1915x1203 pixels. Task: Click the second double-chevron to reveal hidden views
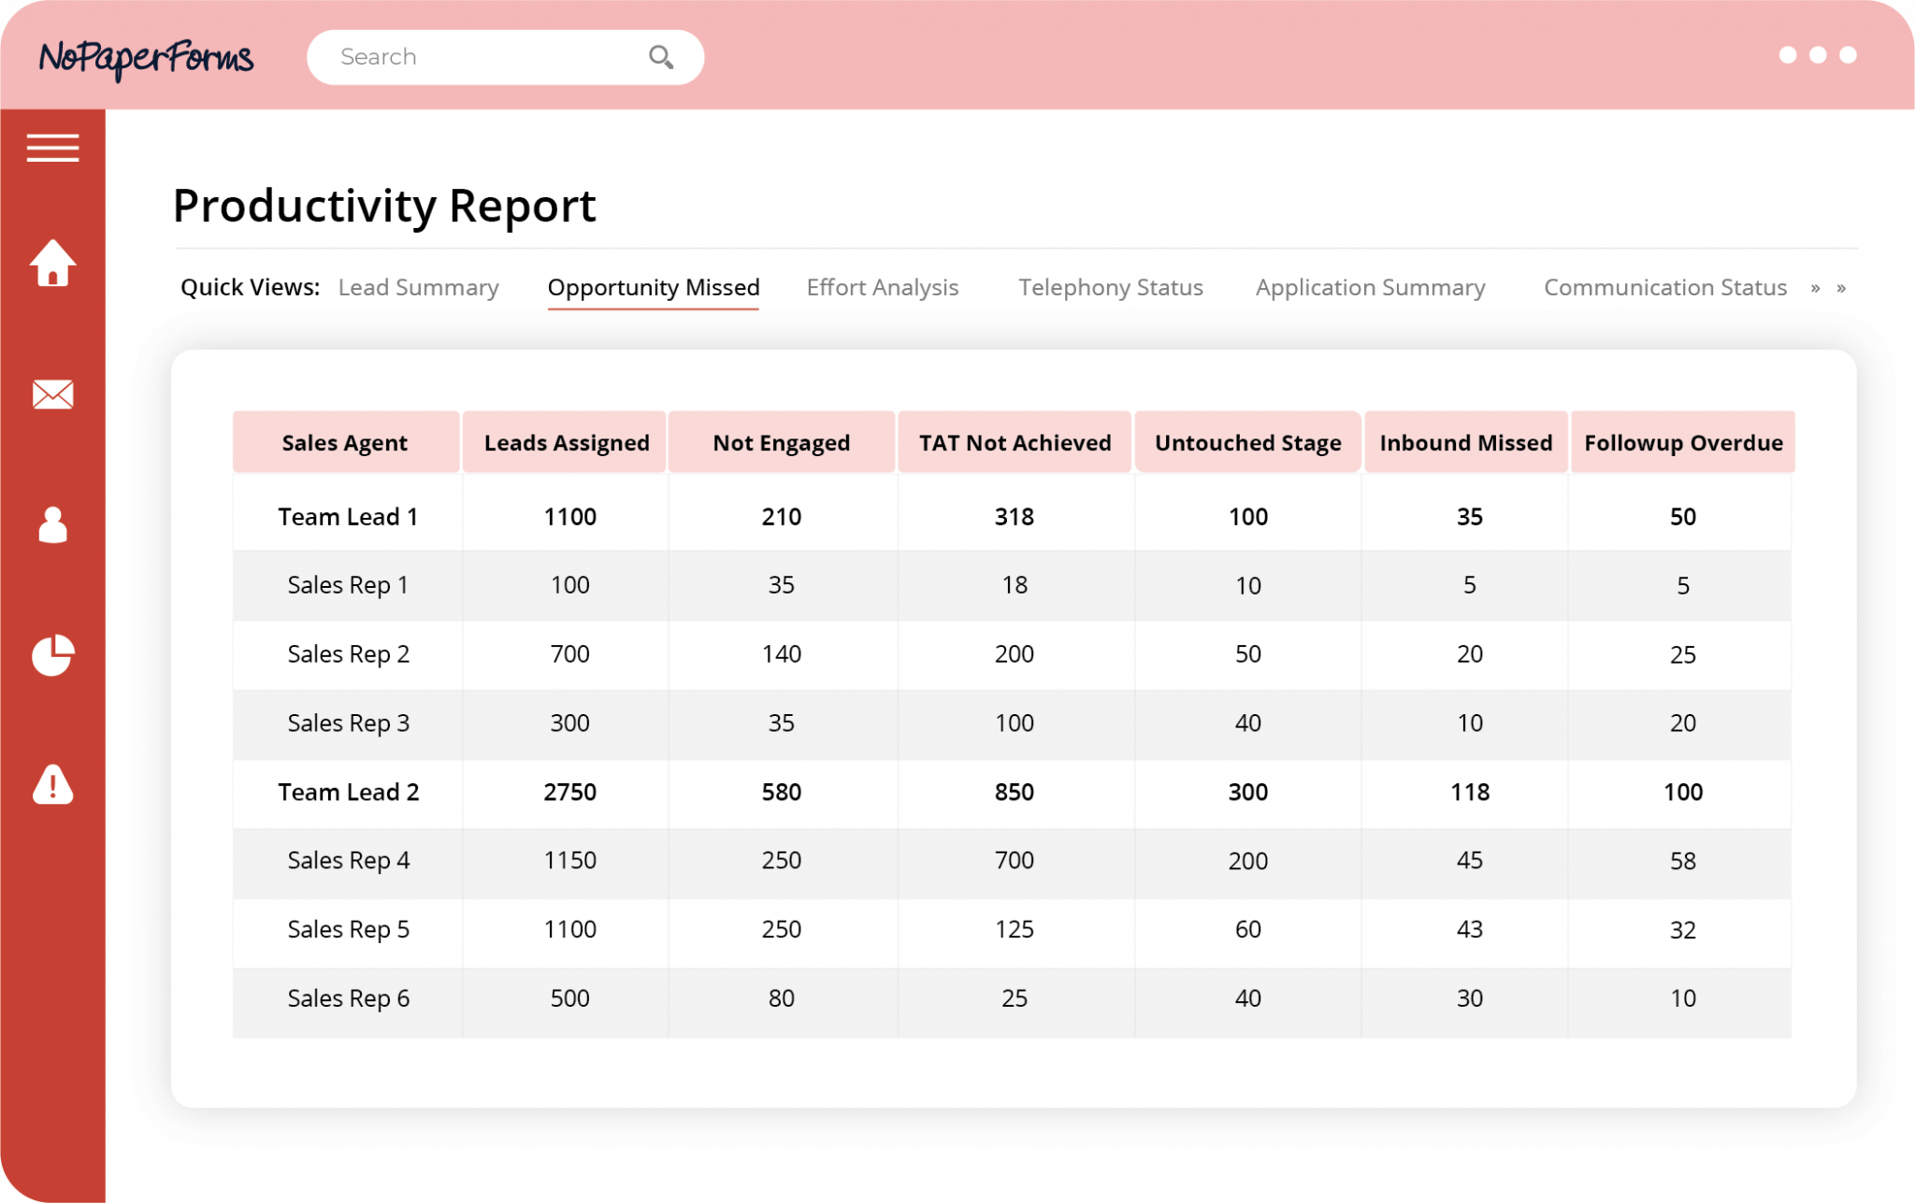point(1843,288)
